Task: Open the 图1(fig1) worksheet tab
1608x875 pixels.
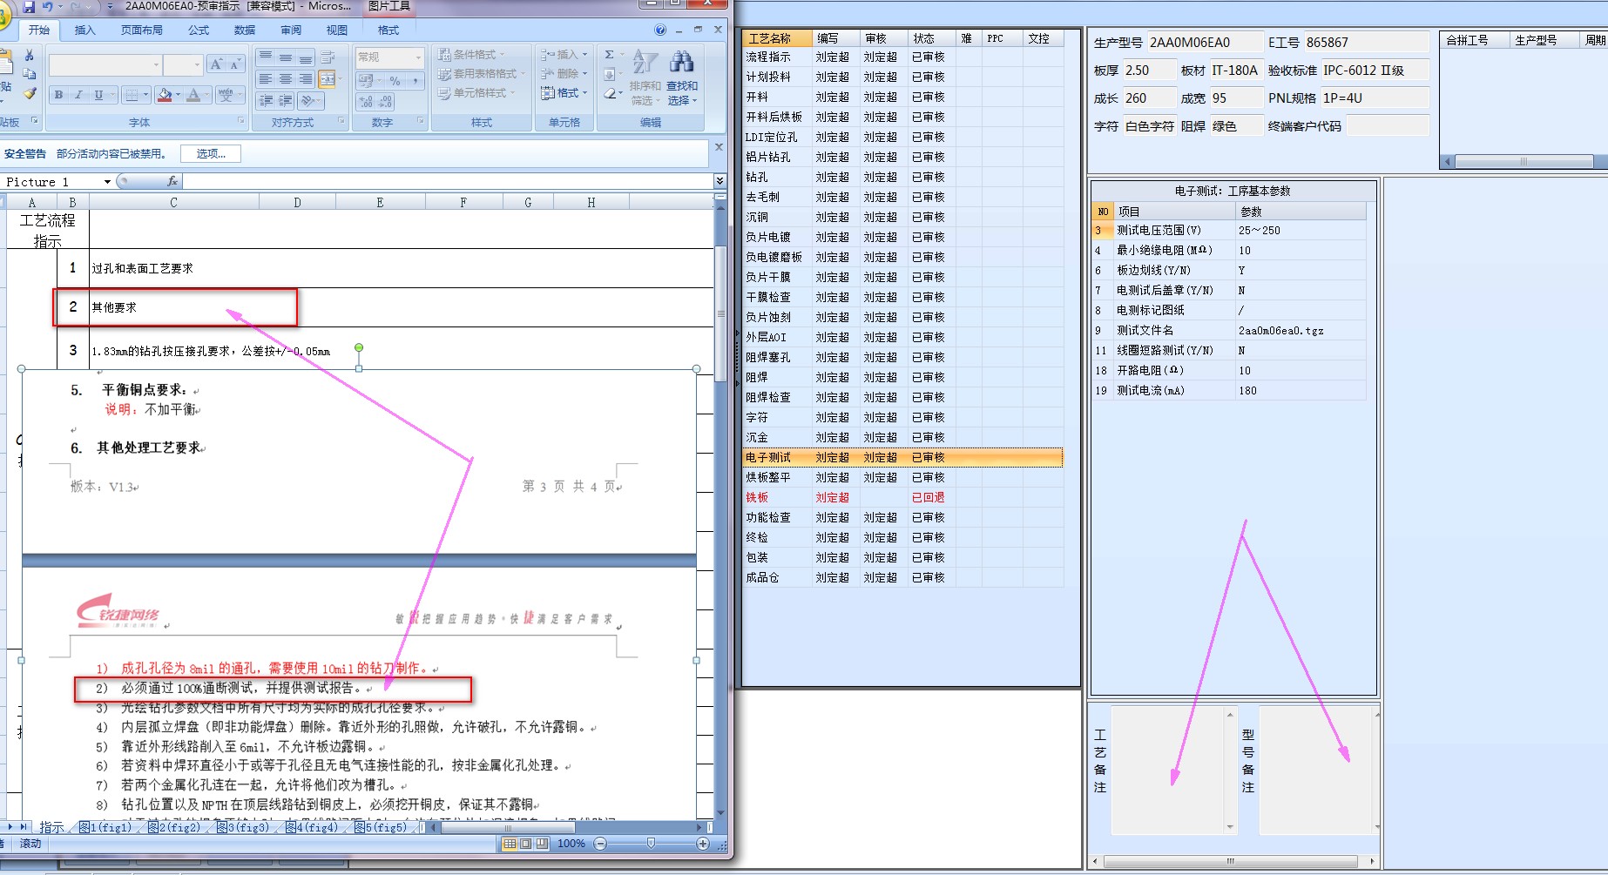Action: pyautogui.click(x=105, y=827)
